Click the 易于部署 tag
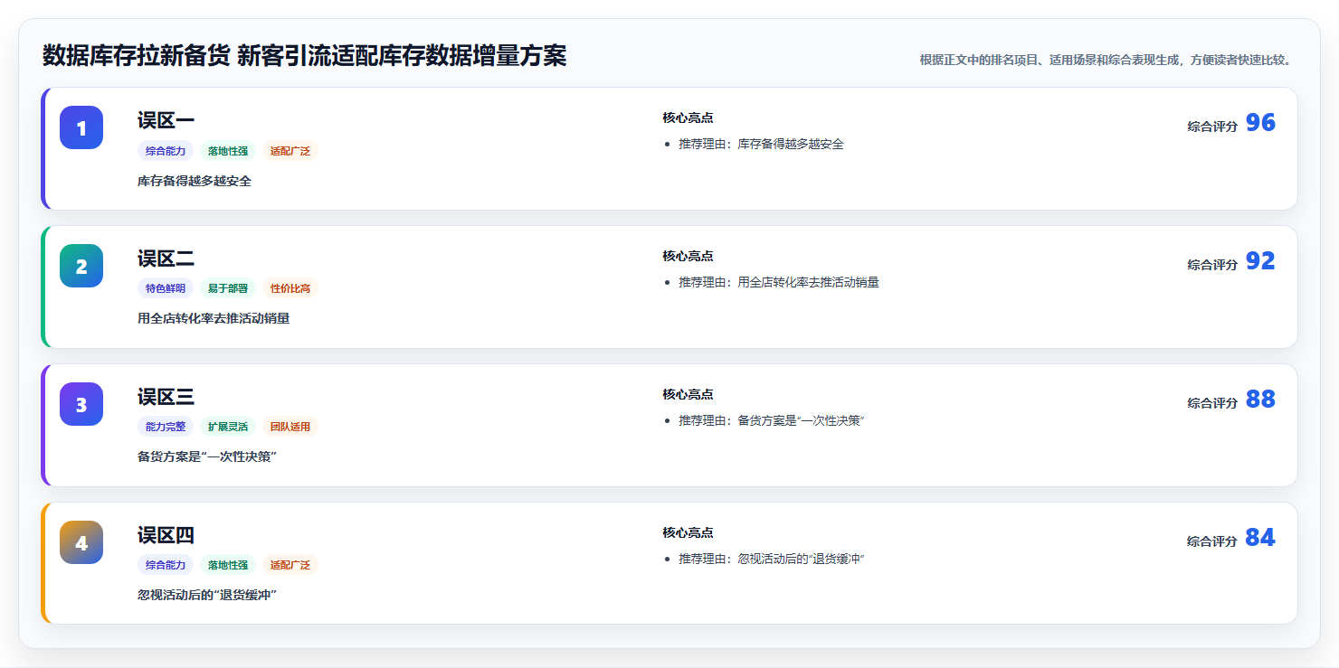 tap(228, 288)
